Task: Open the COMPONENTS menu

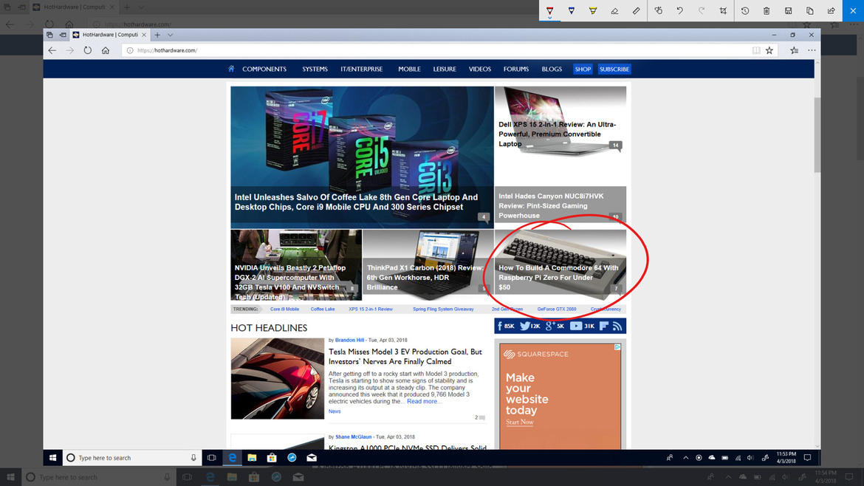Action: click(x=264, y=69)
